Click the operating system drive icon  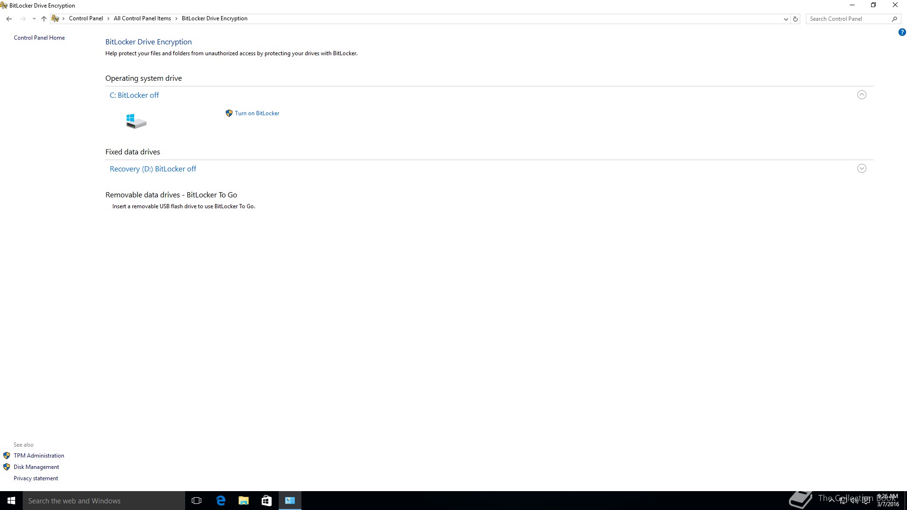coord(136,121)
